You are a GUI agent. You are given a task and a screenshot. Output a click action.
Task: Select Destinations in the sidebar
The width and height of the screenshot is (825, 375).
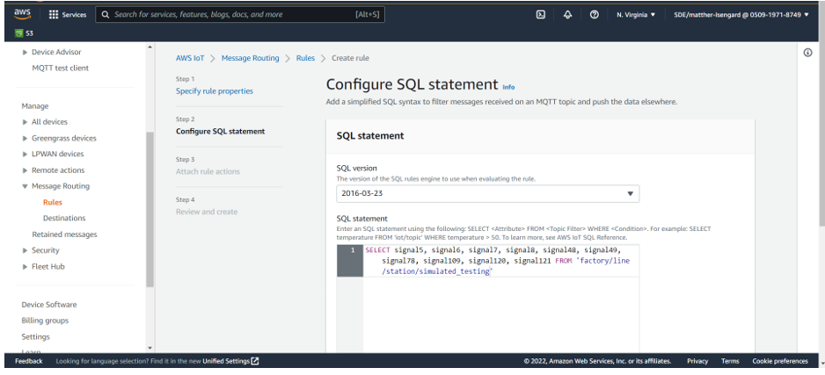coord(64,218)
